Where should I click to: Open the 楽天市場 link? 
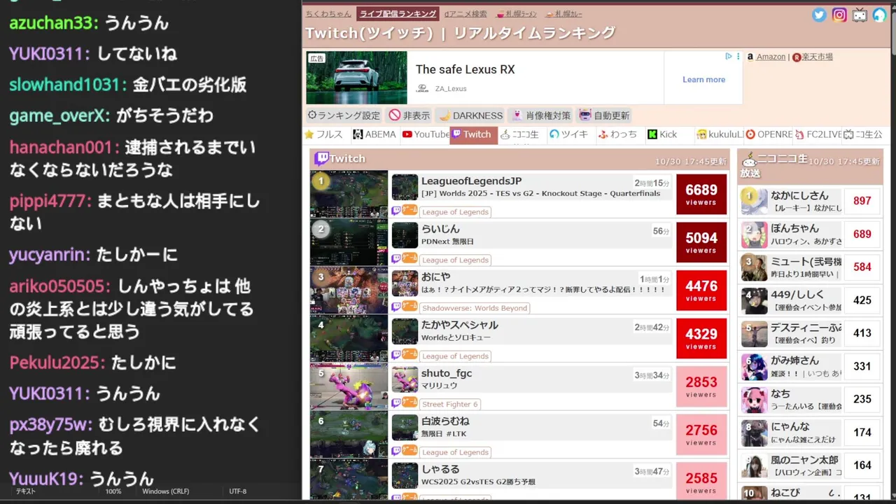[817, 57]
